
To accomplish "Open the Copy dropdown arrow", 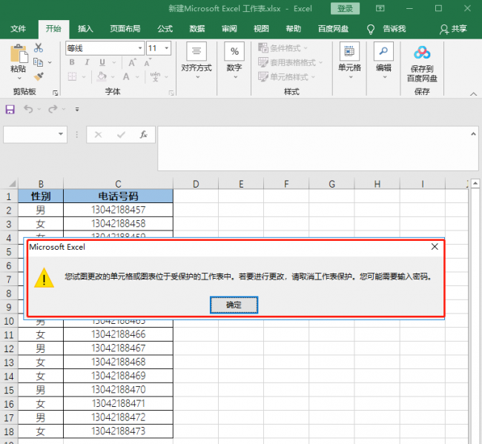I will pos(50,63).
